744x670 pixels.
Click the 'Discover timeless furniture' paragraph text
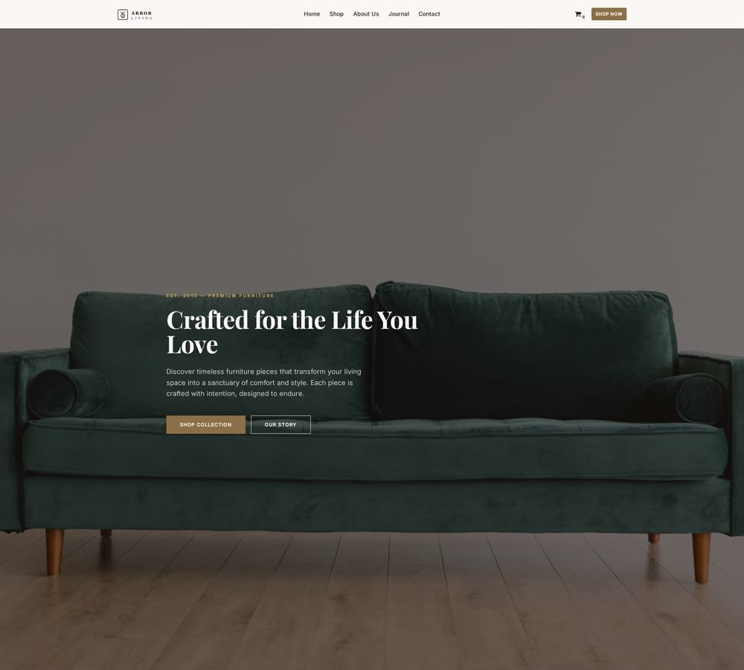pos(264,383)
